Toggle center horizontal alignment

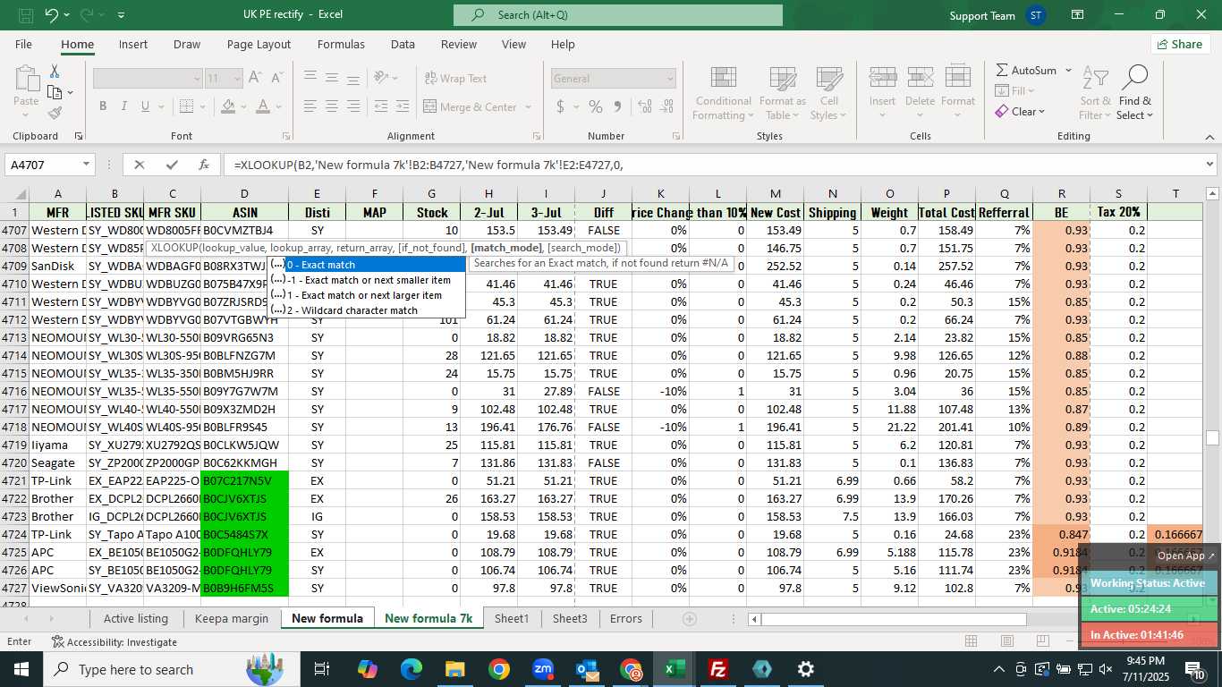point(332,106)
